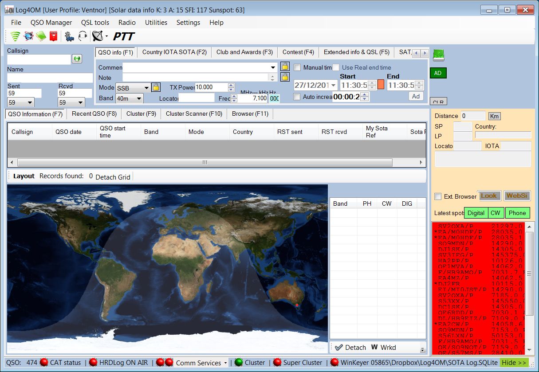This screenshot has height=372, width=539.
Task: Click the PTT toolbar button
Action: click(x=124, y=36)
